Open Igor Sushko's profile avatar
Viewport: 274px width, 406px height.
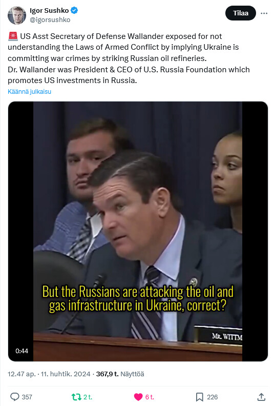click(x=17, y=15)
